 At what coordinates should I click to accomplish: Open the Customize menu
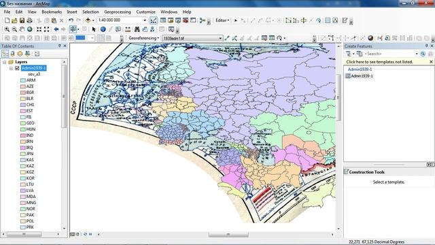tap(145, 12)
